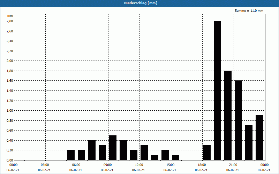Select the bar reaching 1,80 mm

tap(228, 116)
